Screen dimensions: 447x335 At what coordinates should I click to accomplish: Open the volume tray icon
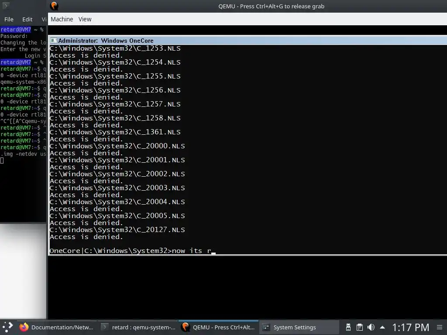click(371, 327)
